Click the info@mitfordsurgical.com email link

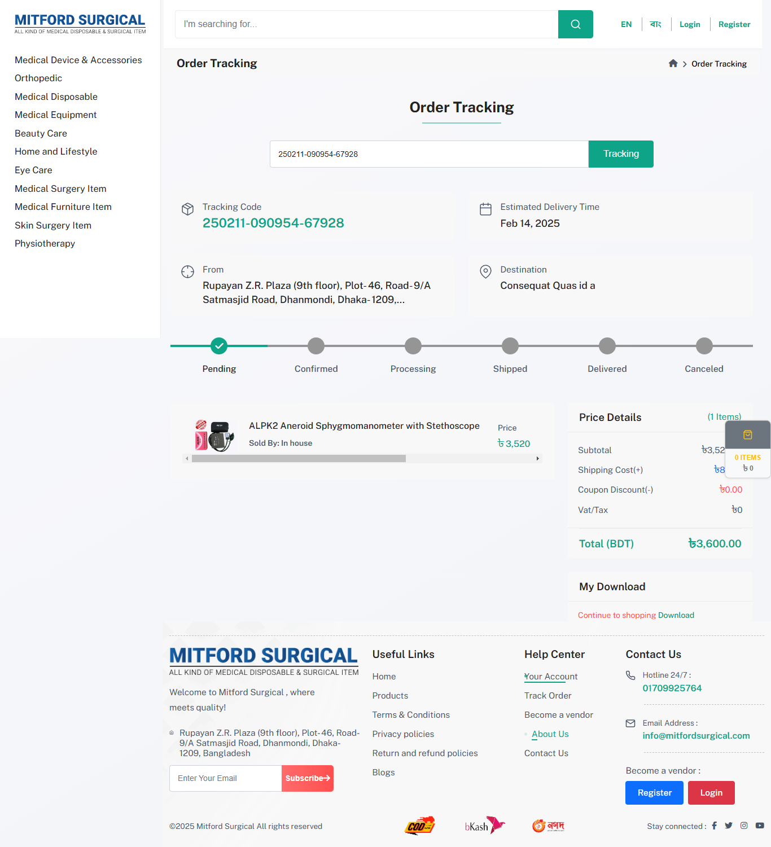point(696,736)
